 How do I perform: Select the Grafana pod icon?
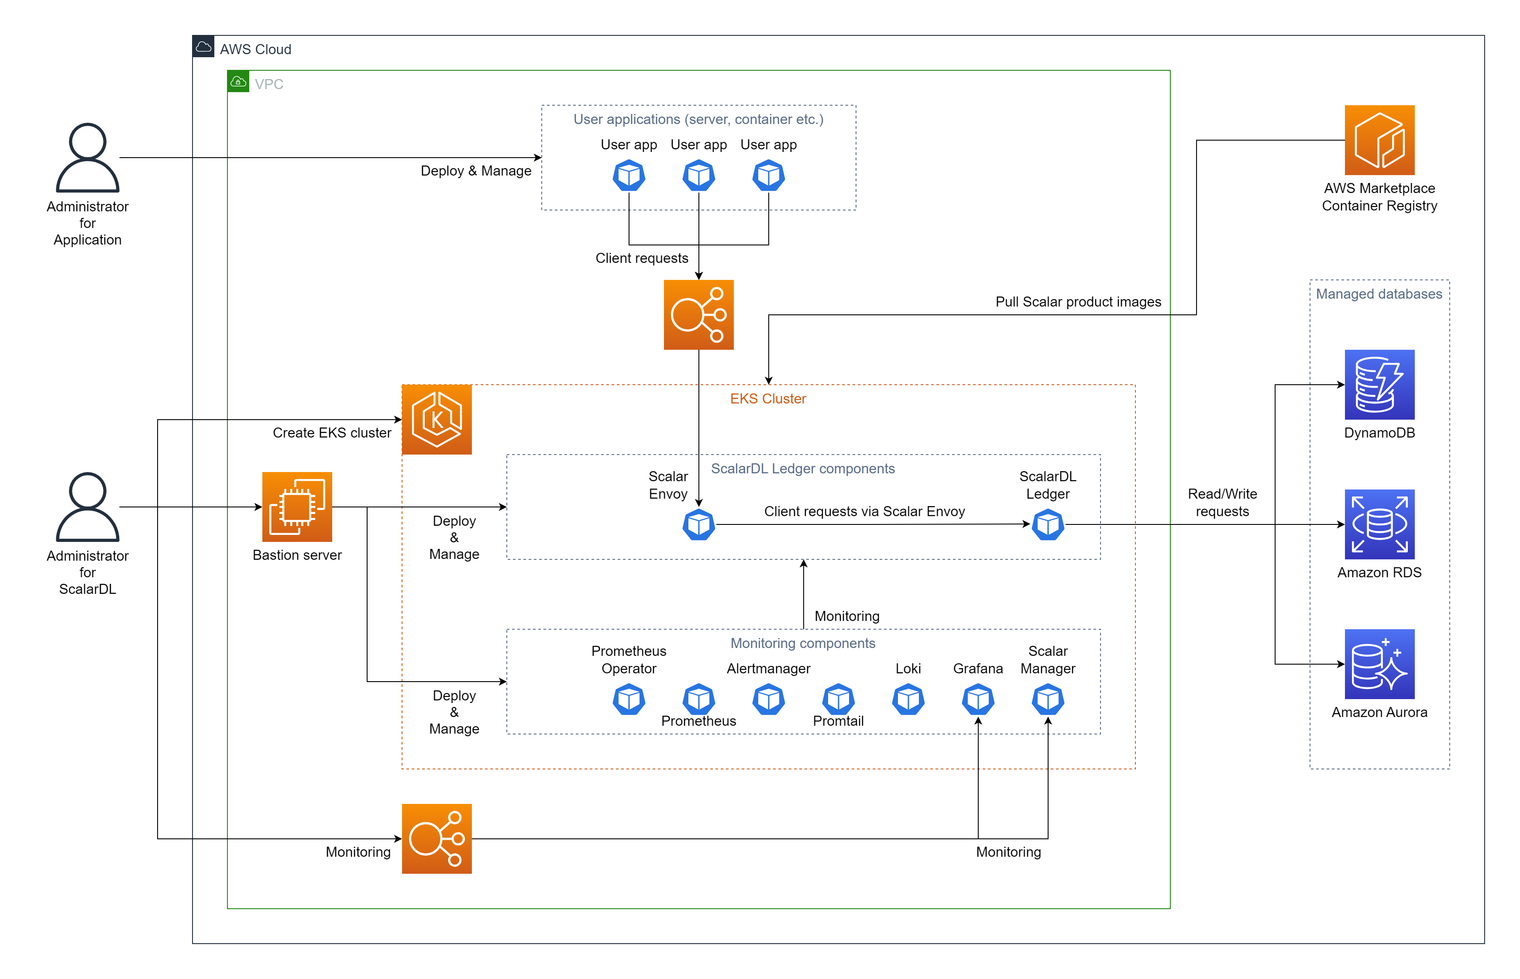(978, 699)
